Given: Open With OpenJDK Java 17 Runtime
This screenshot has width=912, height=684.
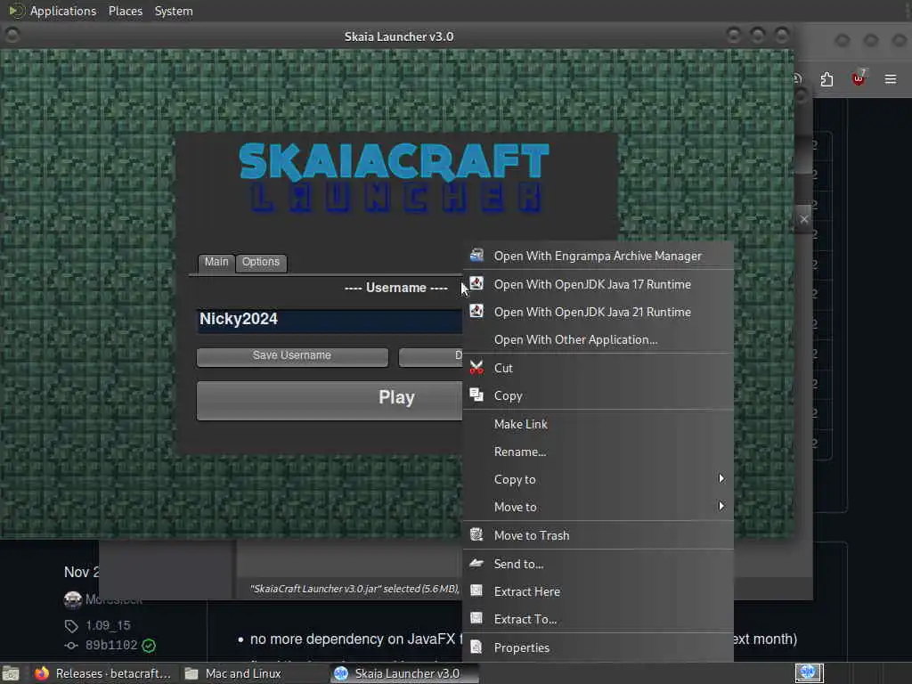Looking at the screenshot, I should click(598, 284).
